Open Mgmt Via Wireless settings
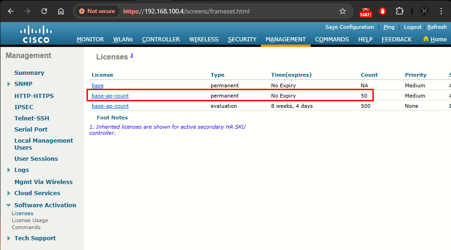Screen dimensions: 451x250 click(x=43, y=182)
